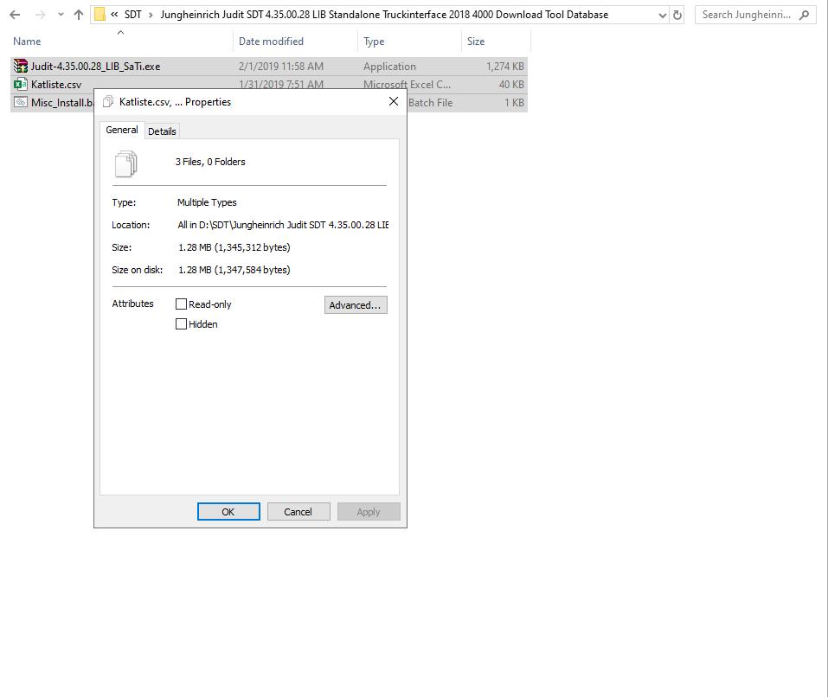The height and width of the screenshot is (697, 828).
Task: Navigate up one folder level
Action: (x=79, y=15)
